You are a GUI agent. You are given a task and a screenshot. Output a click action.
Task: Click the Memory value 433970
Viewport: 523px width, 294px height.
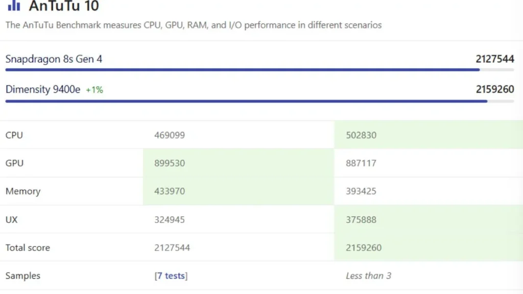click(170, 191)
